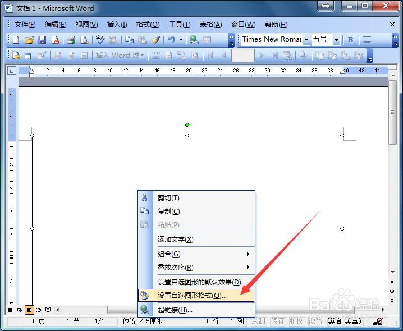Switch to Normal view icon
The image size is (403, 331).
tap(10, 310)
